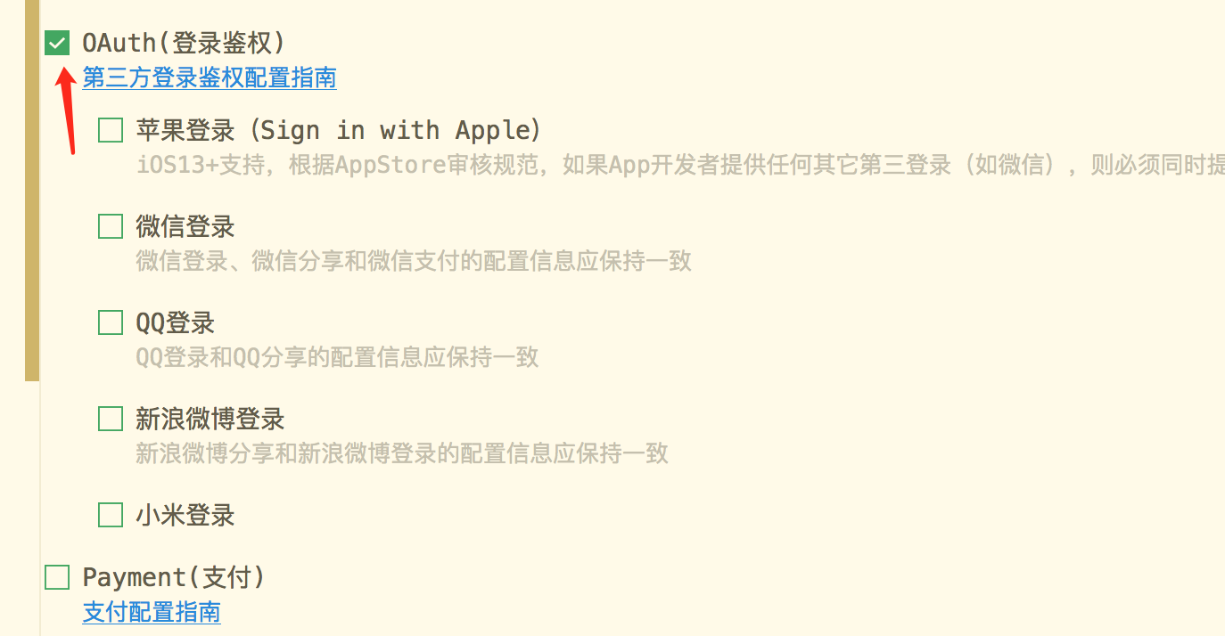The height and width of the screenshot is (636, 1225).
Task: Click the 新浪微博分享 description line
Action: (x=401, y=453)
